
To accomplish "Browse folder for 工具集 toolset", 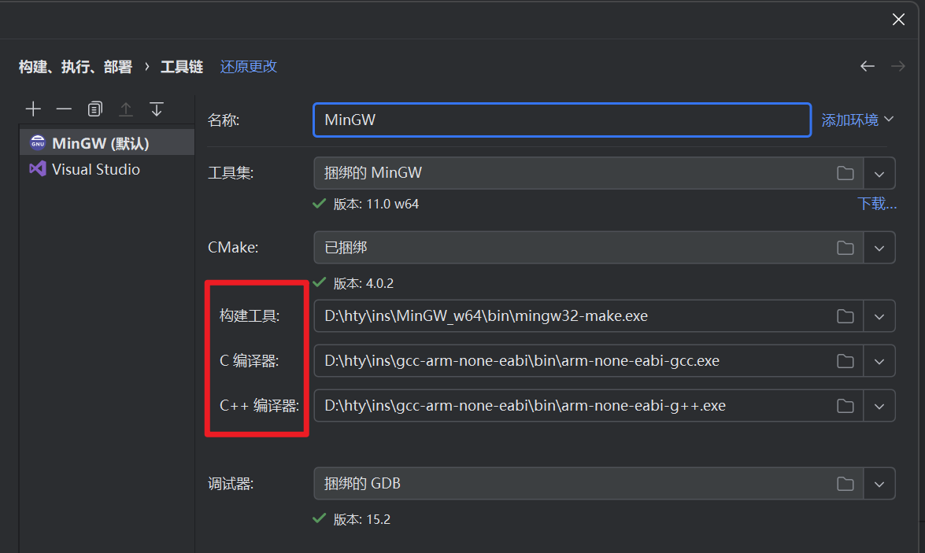I will click(845, 173).
